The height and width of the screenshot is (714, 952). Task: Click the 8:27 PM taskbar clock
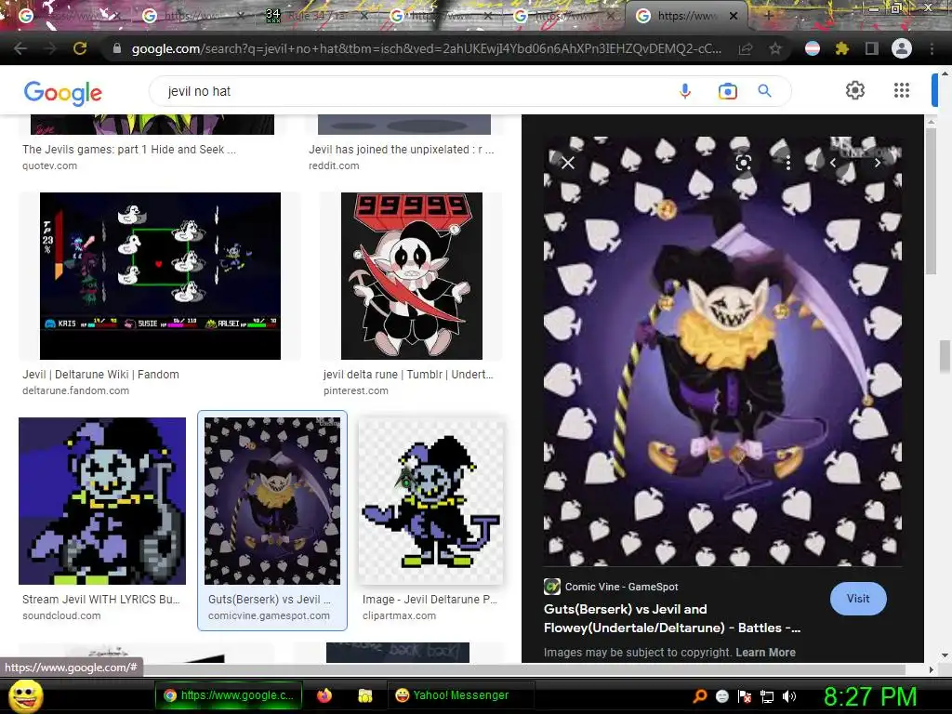[870, 696]
